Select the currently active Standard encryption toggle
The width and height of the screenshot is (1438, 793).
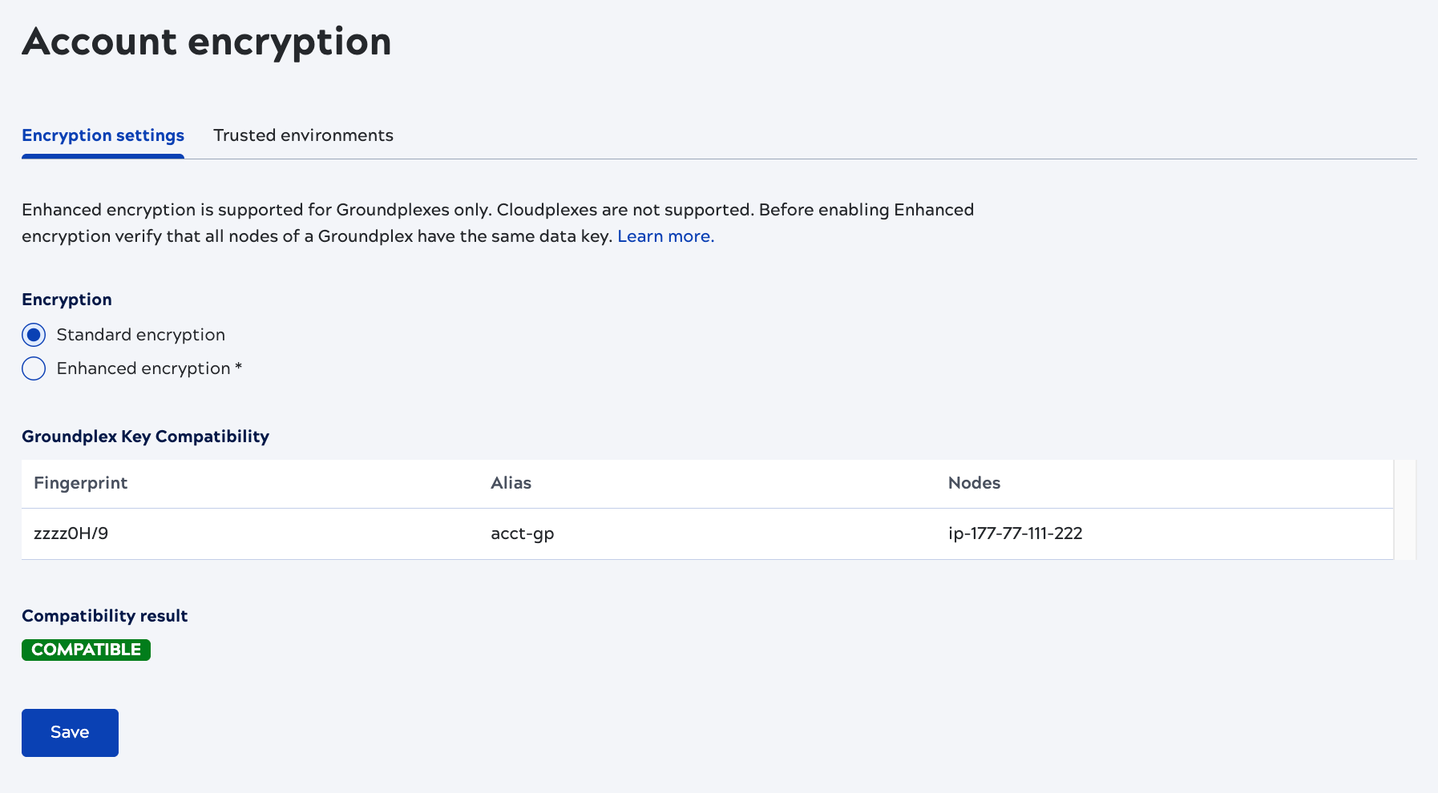[33, 335]
